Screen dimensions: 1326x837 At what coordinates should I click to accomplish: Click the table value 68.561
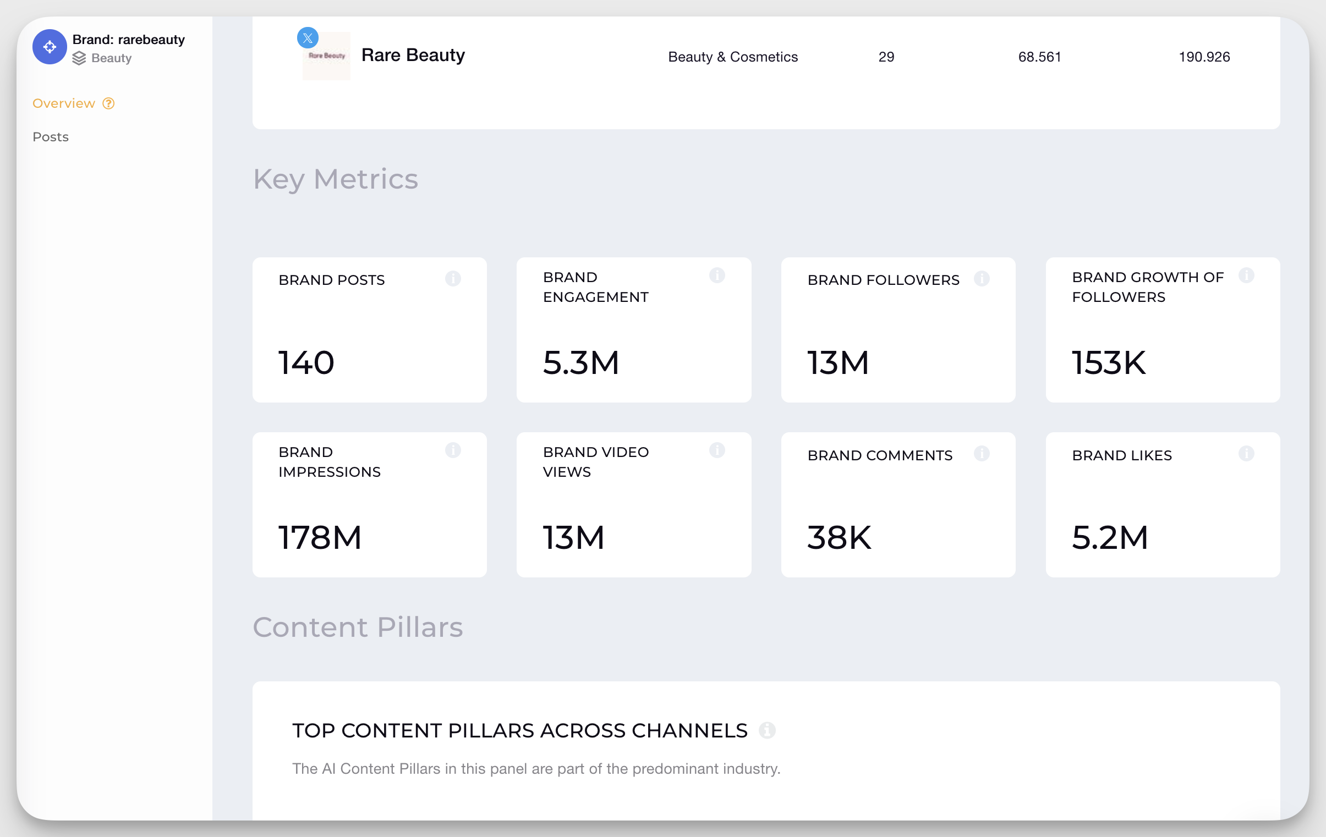click(x=1040, y=57)
